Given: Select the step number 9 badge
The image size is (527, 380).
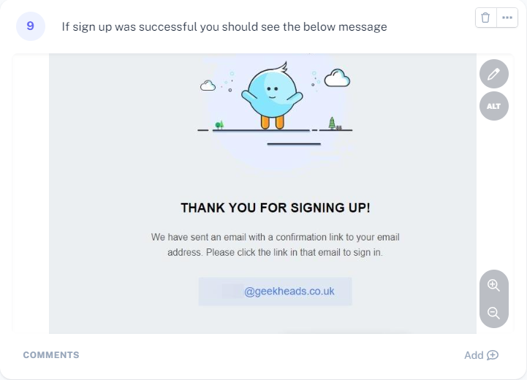Looking at the screenshot, I should point(30,26).
